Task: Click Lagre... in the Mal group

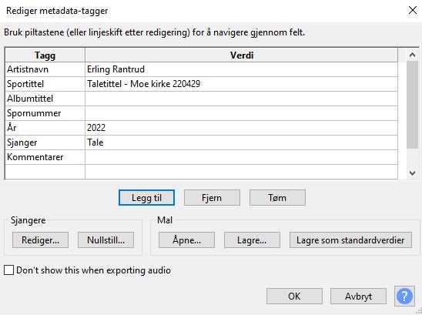Action: 252,240
